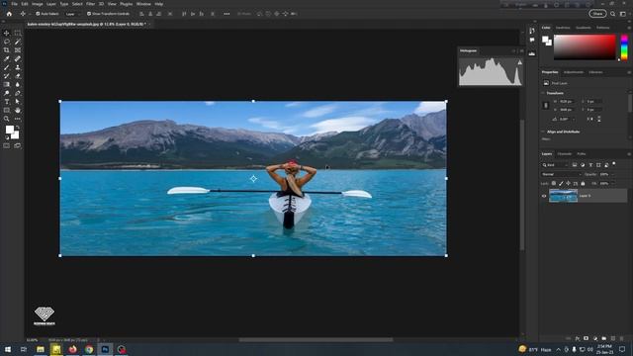Toggle the pixel layer filter icon
Image resolution: width=633 pixels, height=356 pixels.
coord(575,165)
